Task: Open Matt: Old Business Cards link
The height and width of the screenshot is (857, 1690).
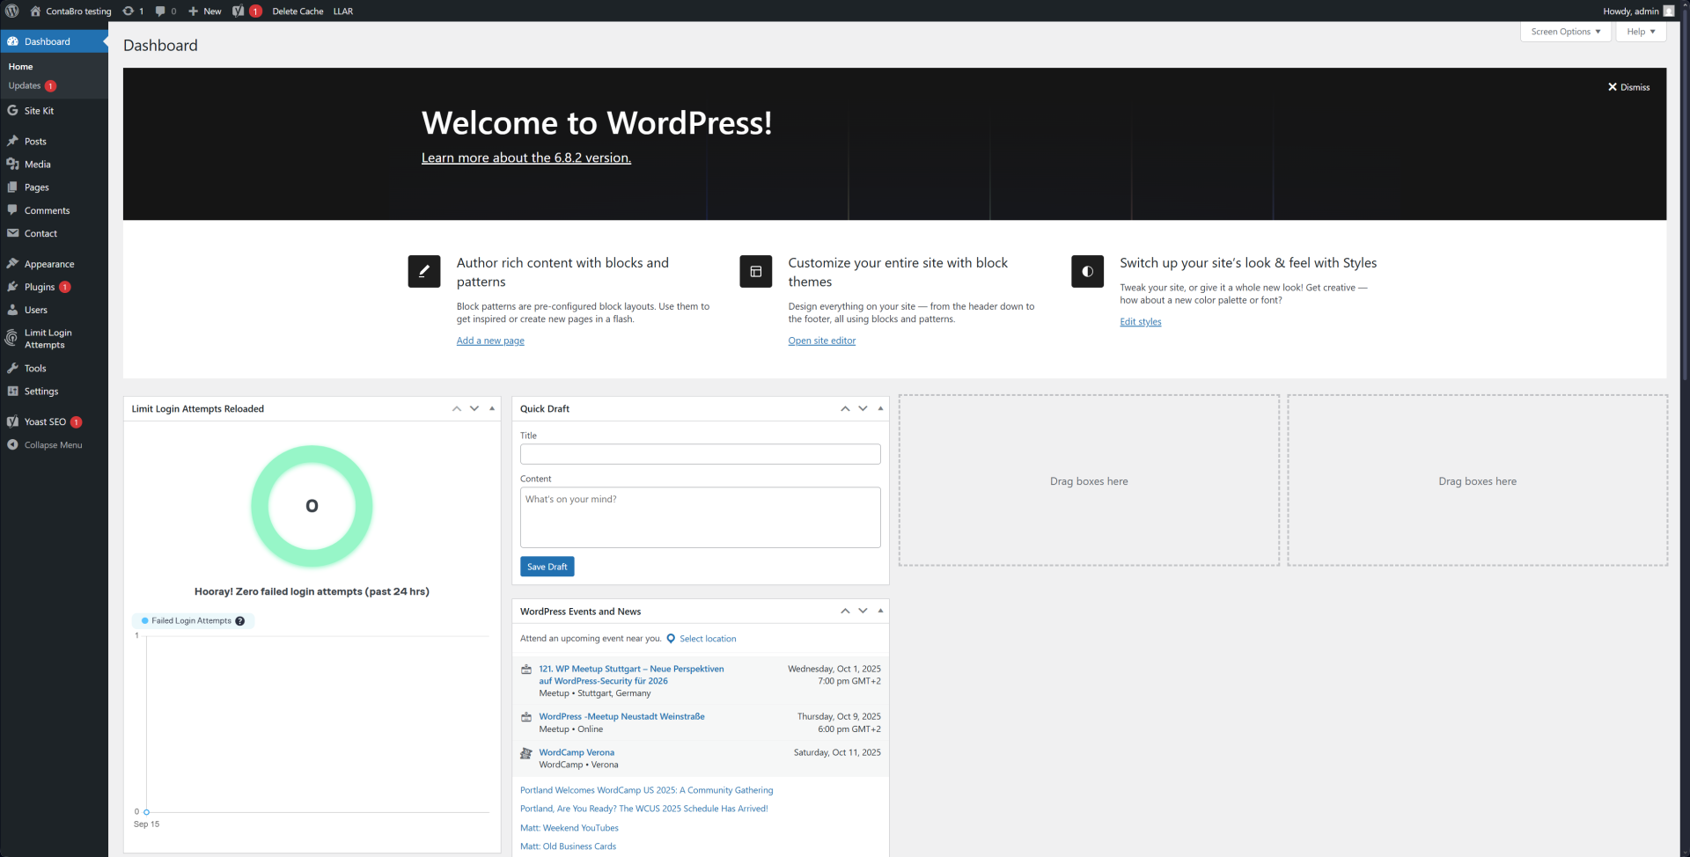Action: [569, 846]
